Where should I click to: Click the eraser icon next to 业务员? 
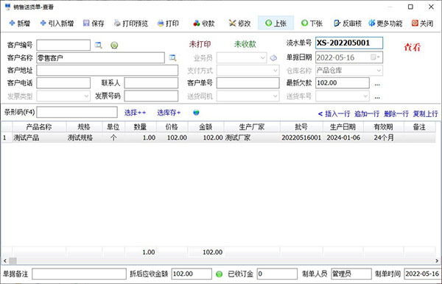pos(273,58)
